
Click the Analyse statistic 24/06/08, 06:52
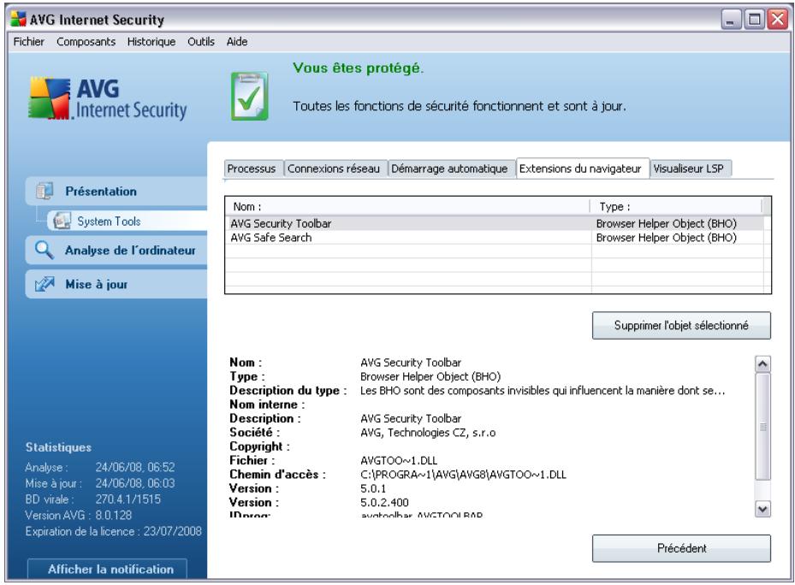point(135,467)
